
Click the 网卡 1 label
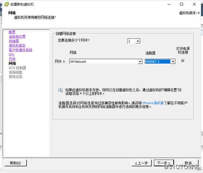click(x=60, y=61)
